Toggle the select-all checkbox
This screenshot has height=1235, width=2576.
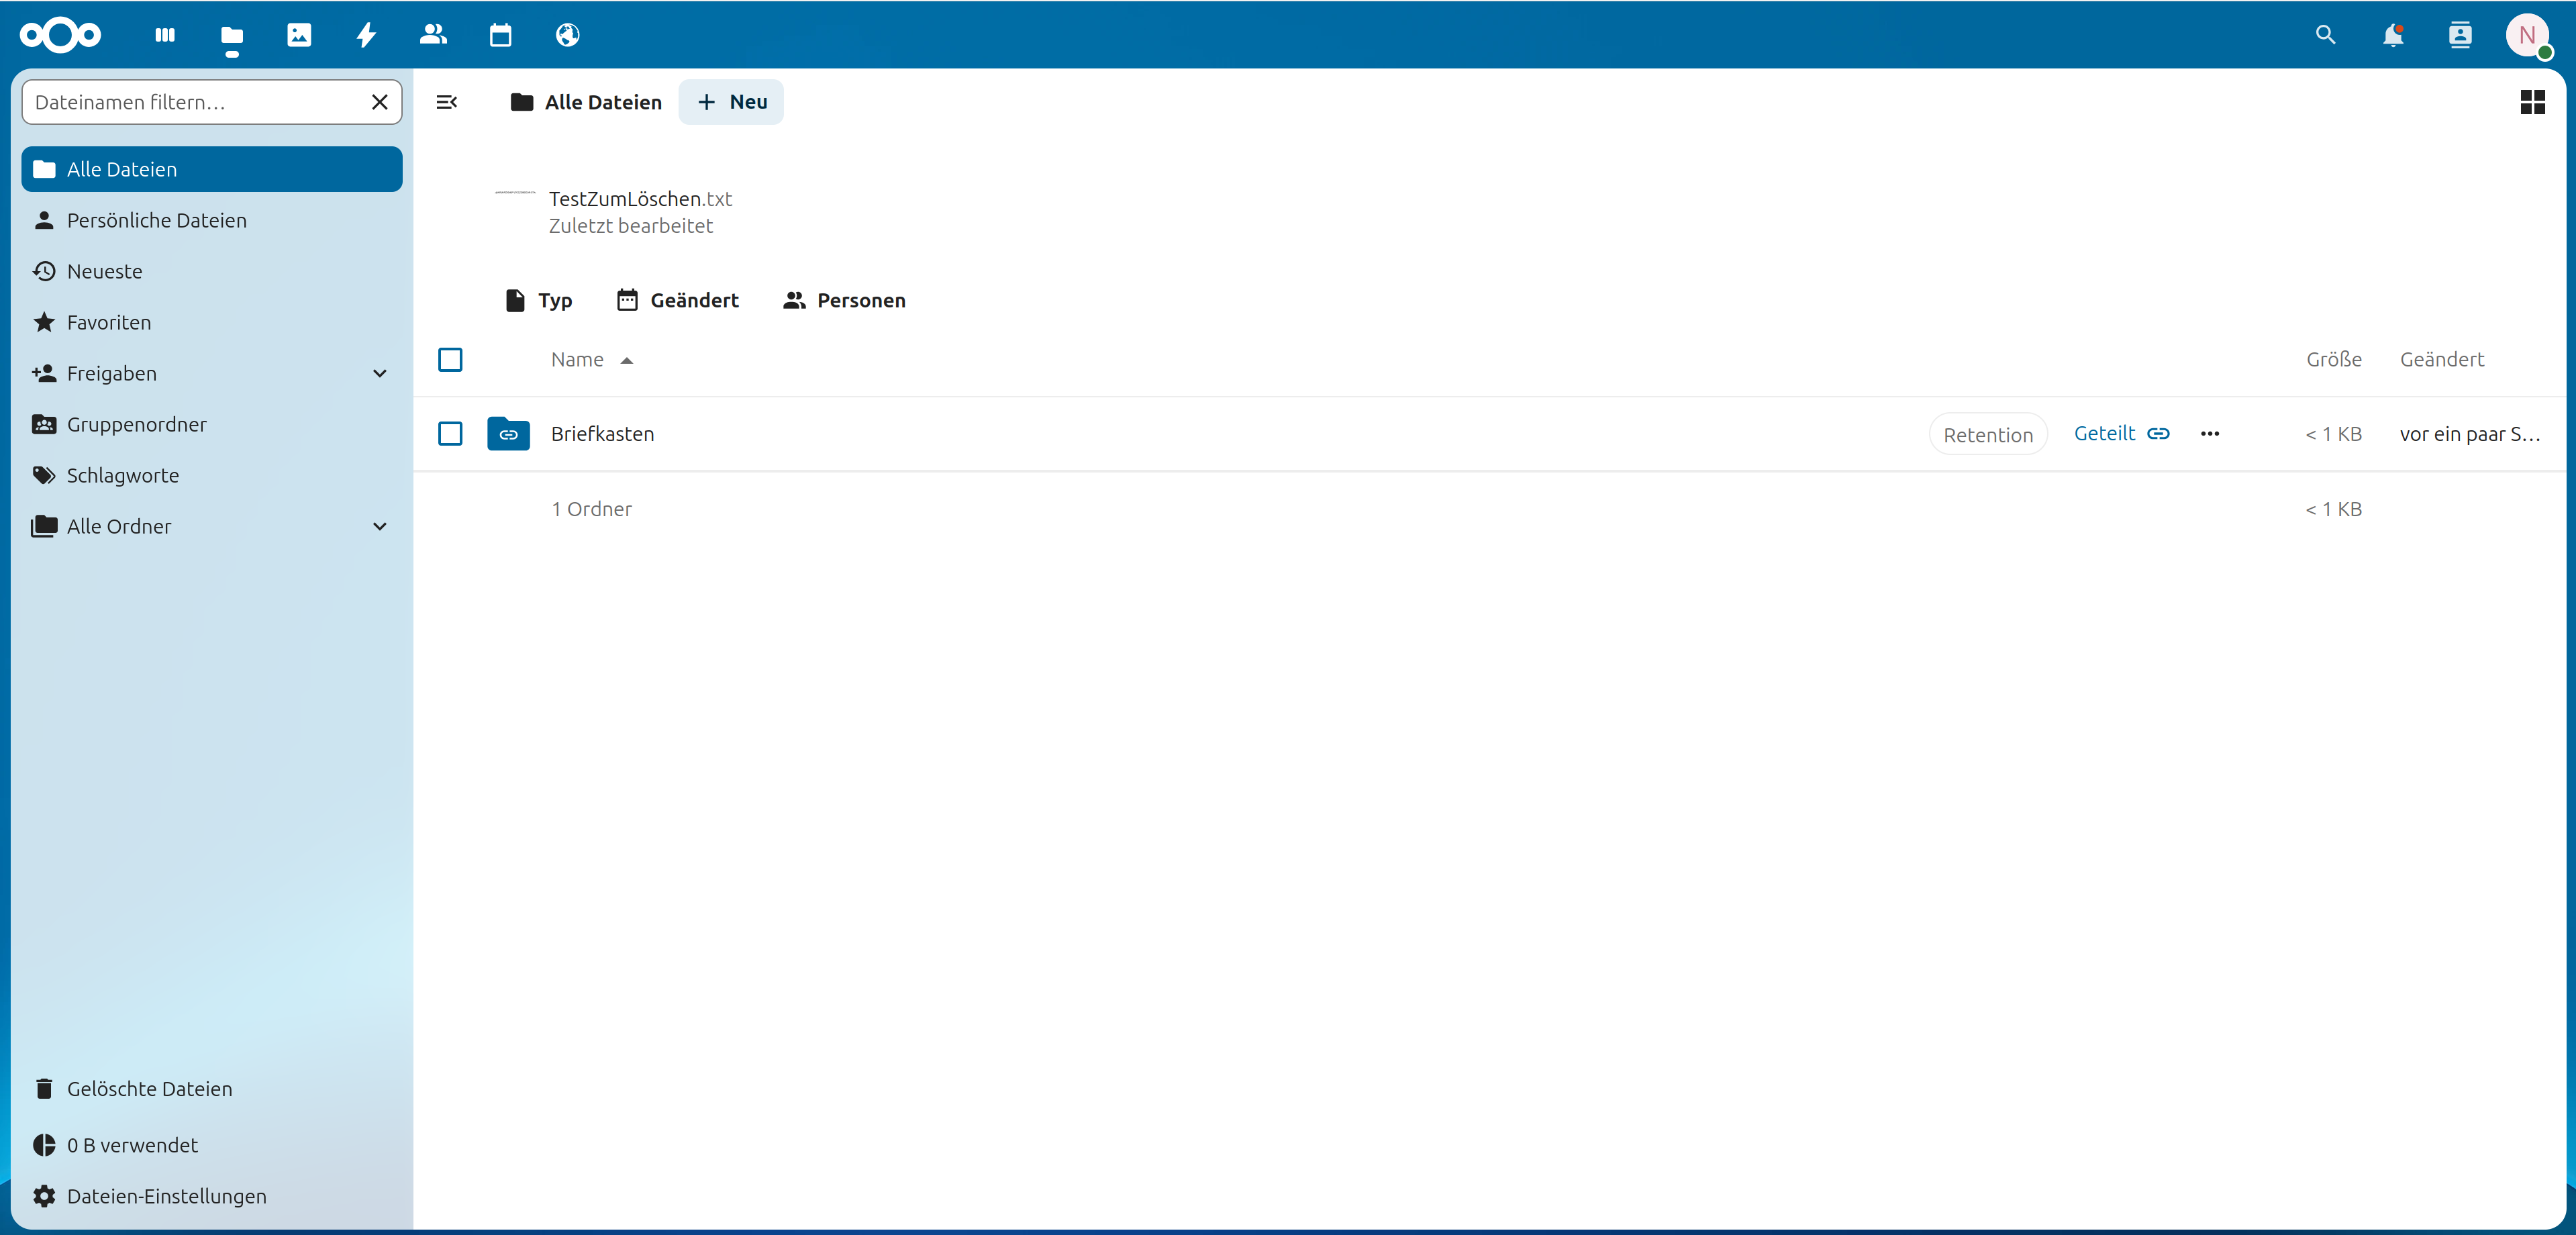pos(450,360)
